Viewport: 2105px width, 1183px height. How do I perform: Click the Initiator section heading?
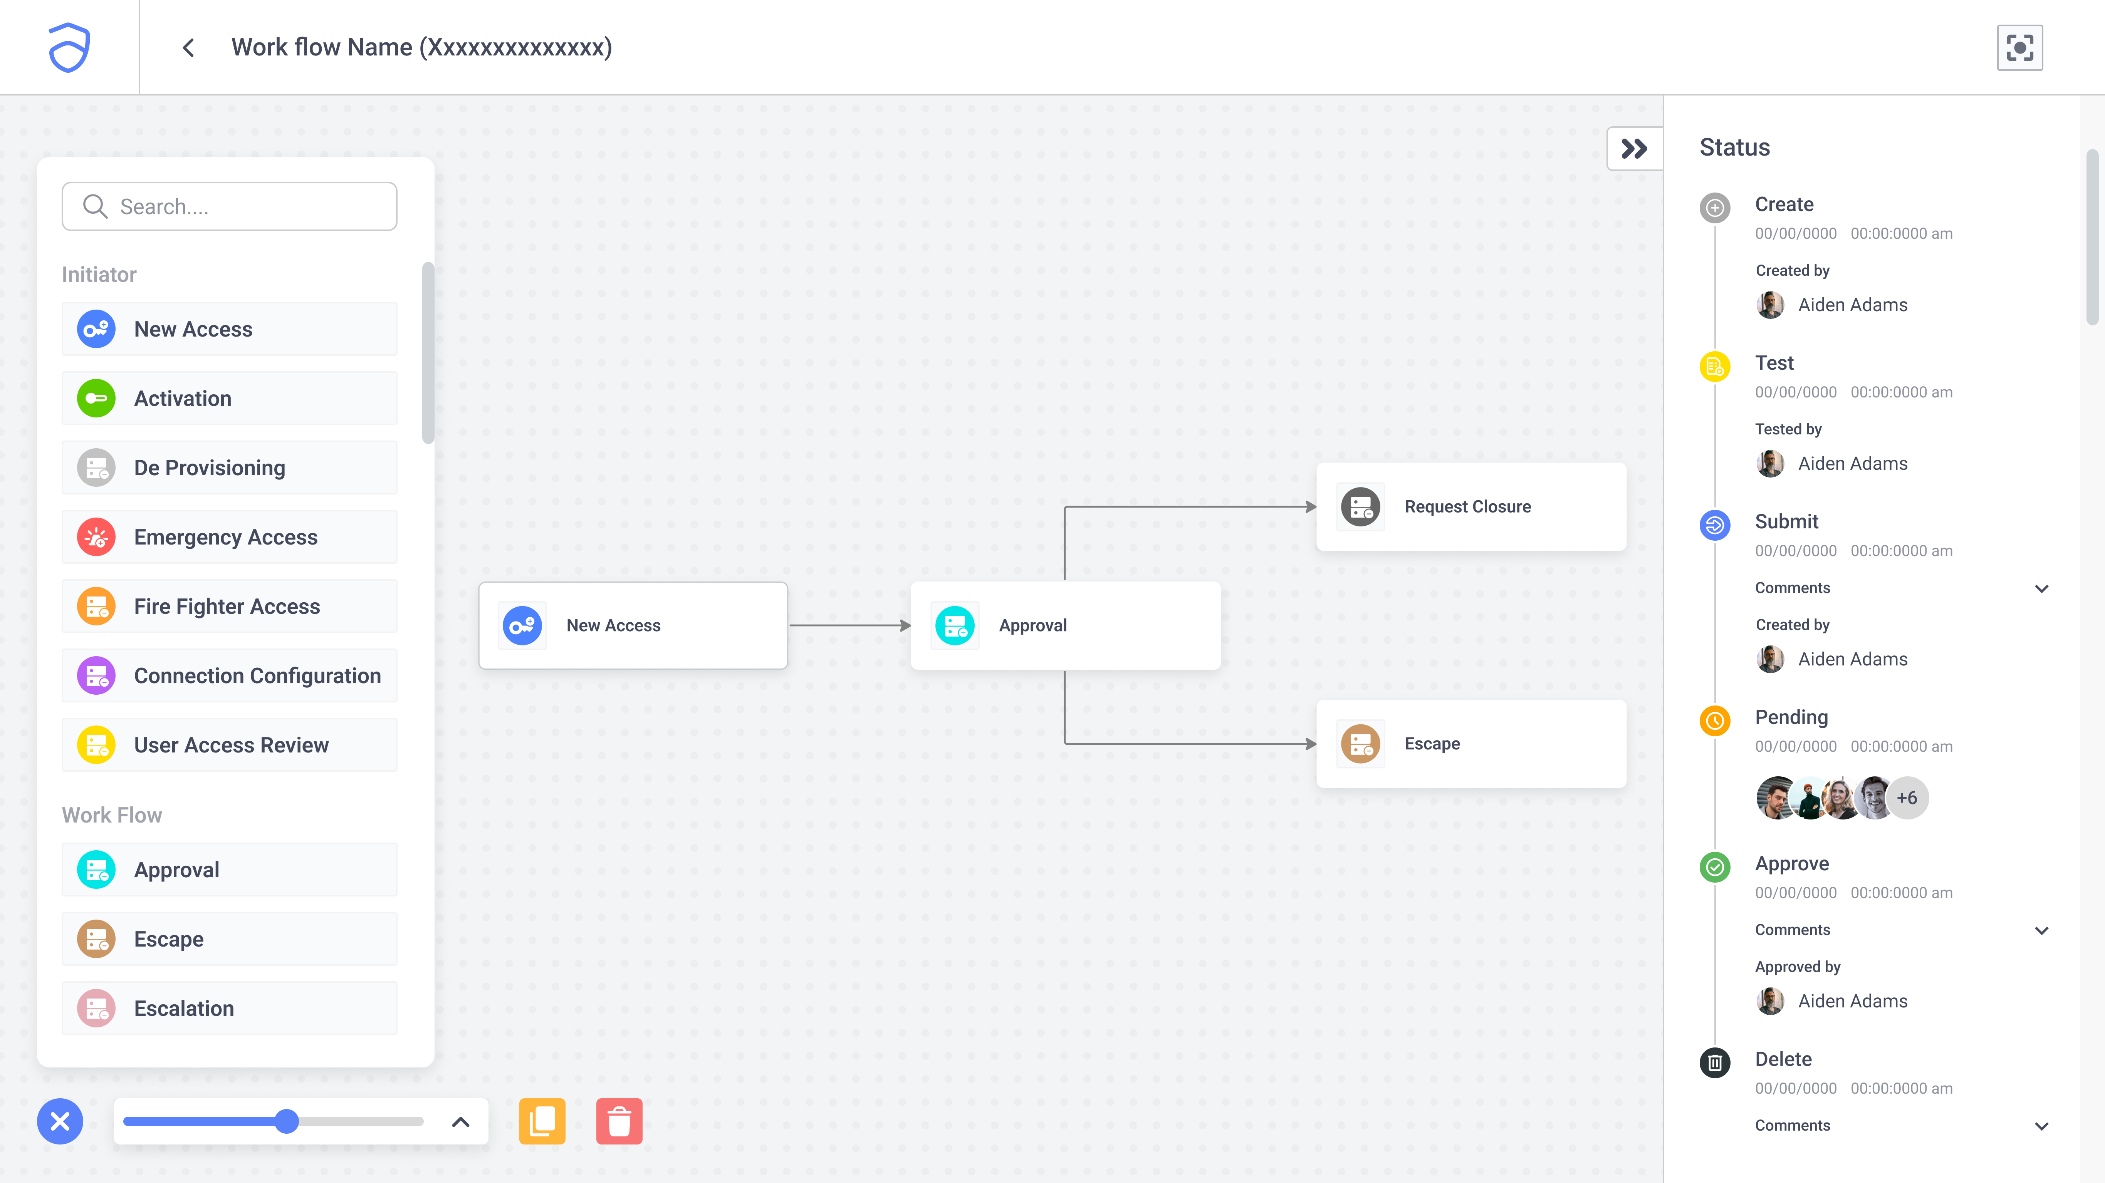point(99,275)
